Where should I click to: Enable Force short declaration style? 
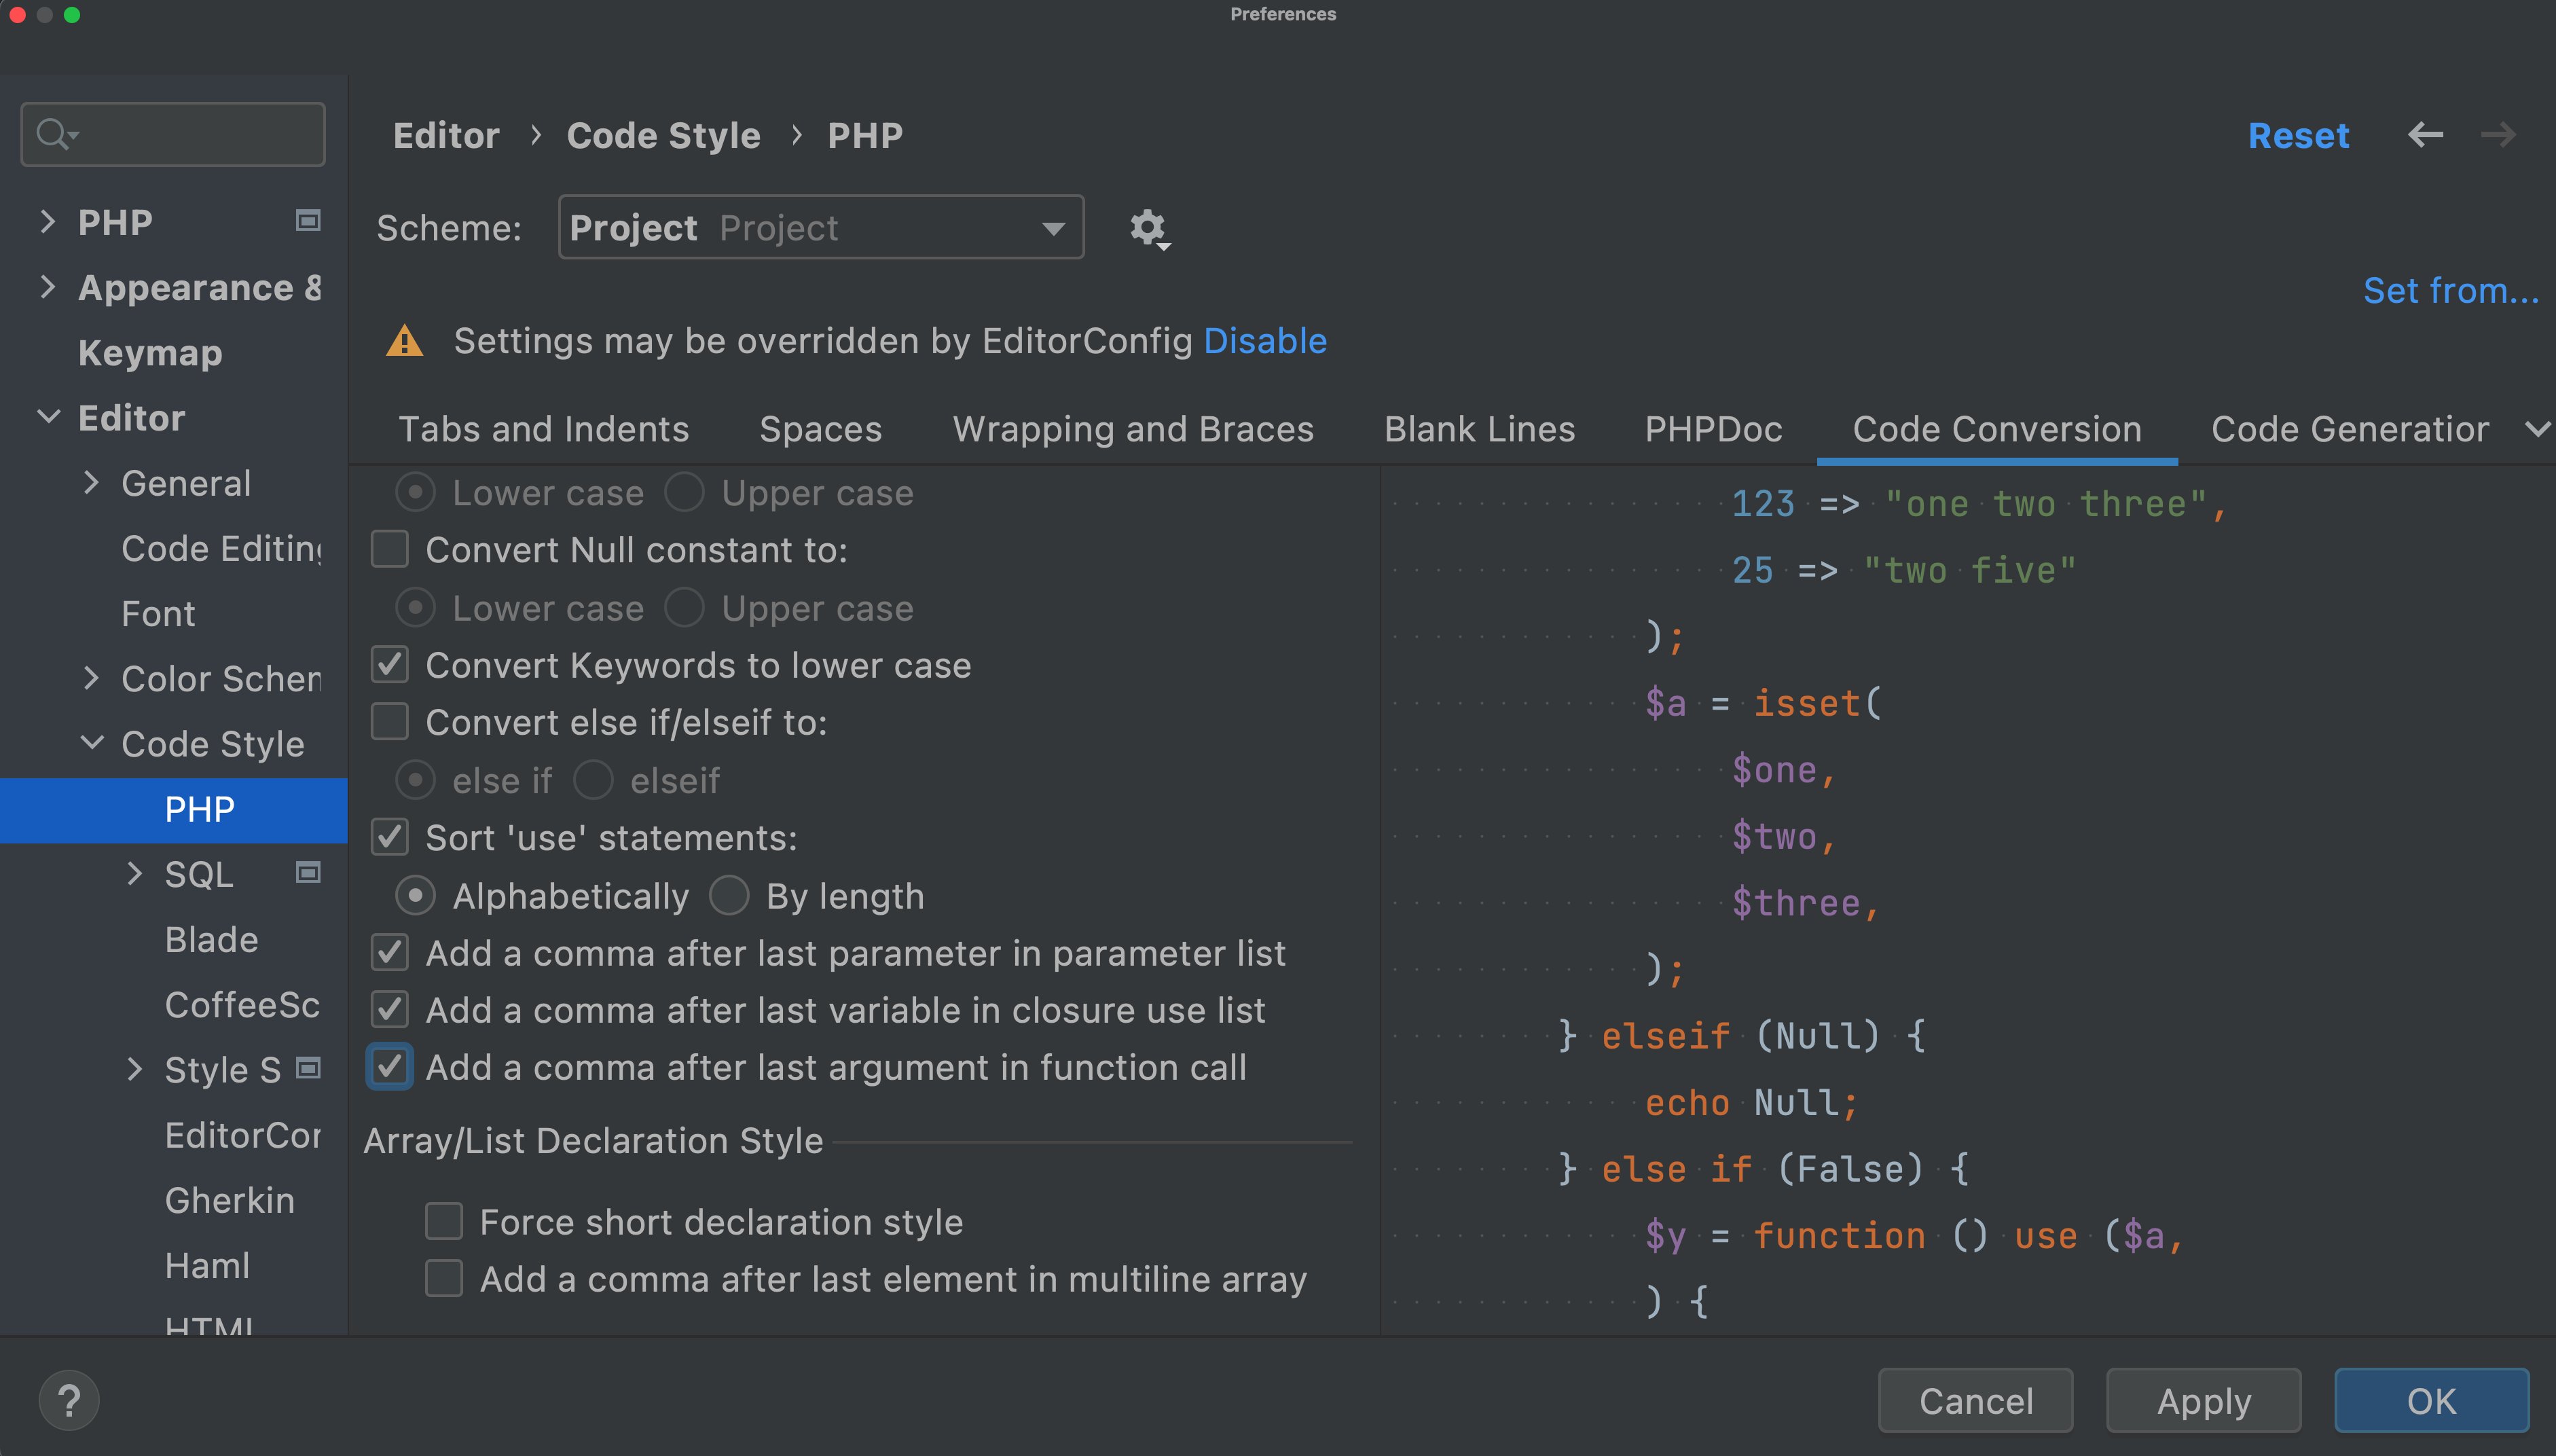pyautogui.click(x=444, y=1221)
